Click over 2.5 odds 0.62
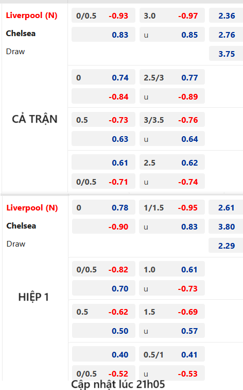Image resolution: width=243 pixels, height=390 pixels. pyautogui.click(x=172, y=162)
